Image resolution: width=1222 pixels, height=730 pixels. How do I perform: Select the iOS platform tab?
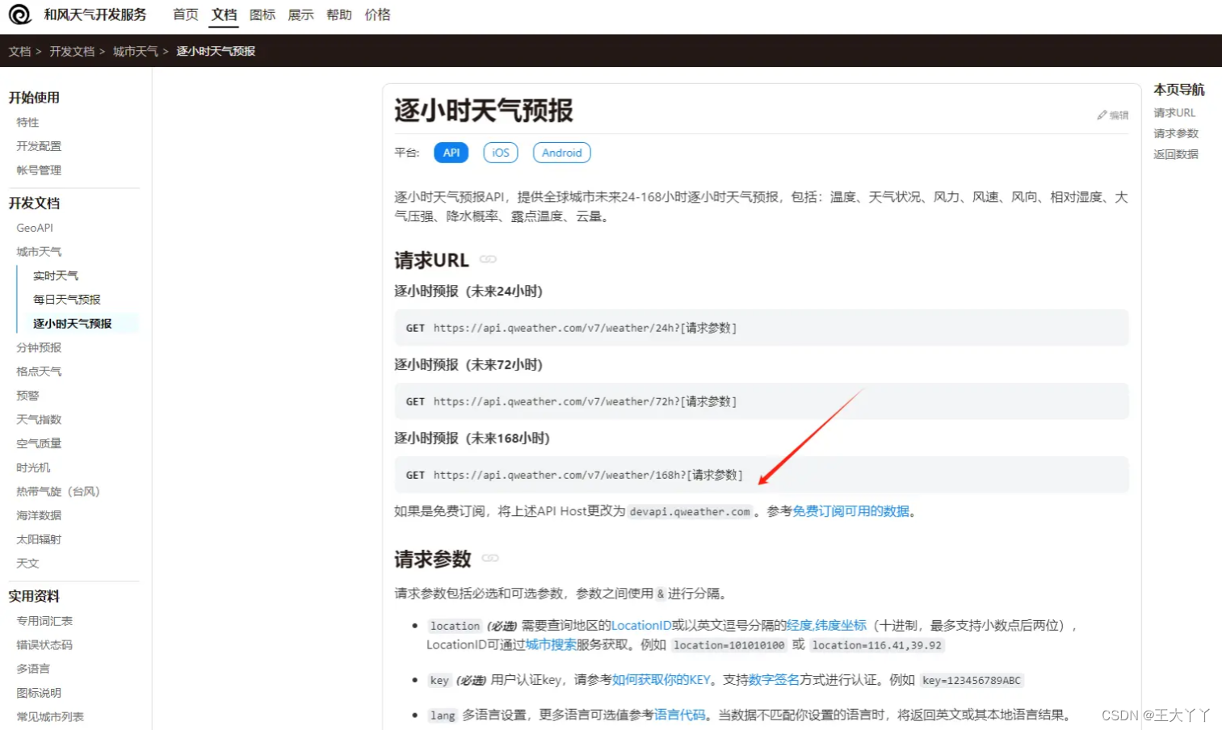click(x=501, y=153)
